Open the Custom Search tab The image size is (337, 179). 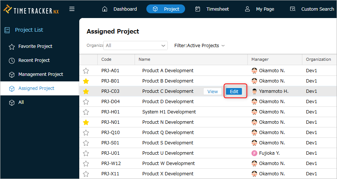point(312,9)
